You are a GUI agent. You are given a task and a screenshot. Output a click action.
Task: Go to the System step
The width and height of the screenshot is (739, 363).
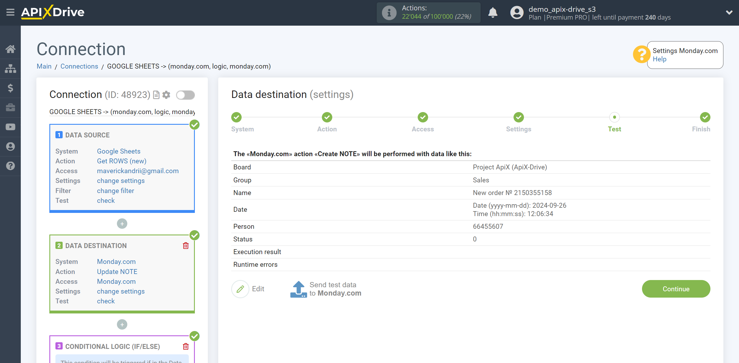[x=236, y=117]
